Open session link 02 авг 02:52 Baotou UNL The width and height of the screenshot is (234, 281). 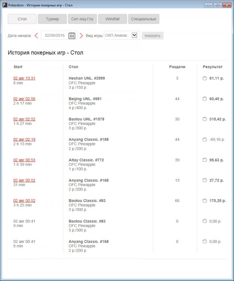coord(24,119)
